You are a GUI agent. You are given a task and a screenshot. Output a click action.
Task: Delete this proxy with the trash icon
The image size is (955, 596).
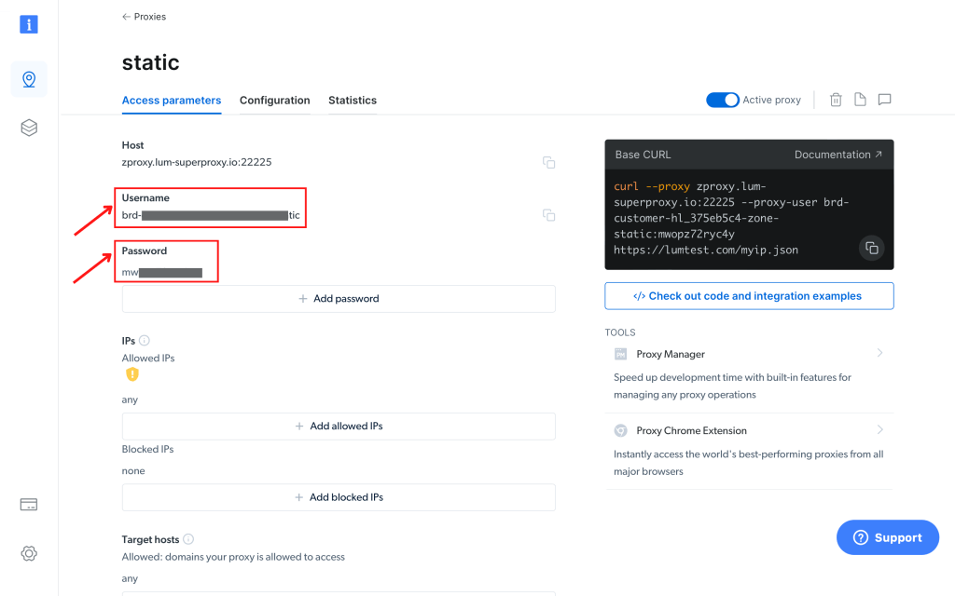(x=836, y=100)
